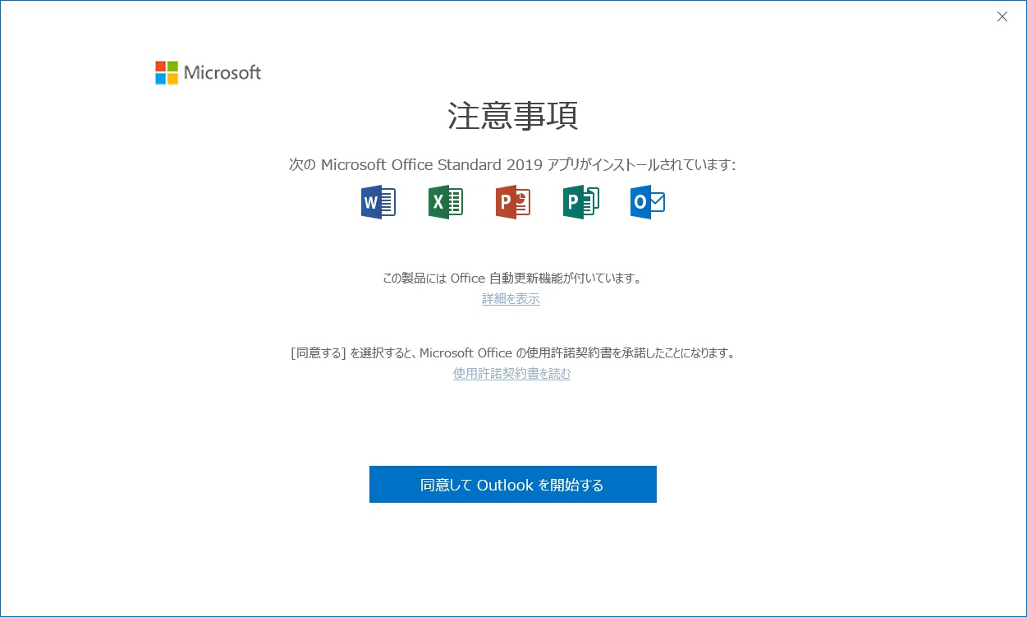
Task: Open the 詳細を表示 link
Action: 511,299
